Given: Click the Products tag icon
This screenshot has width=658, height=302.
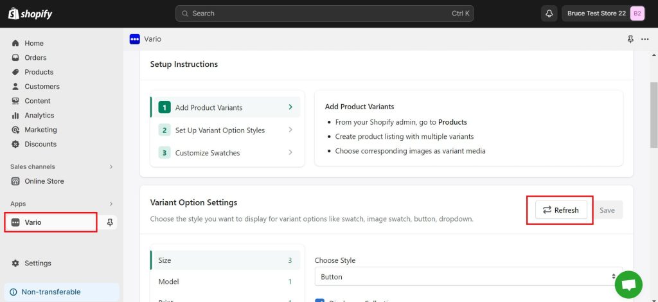Looking at the screenshot, I should coord(15,72).
